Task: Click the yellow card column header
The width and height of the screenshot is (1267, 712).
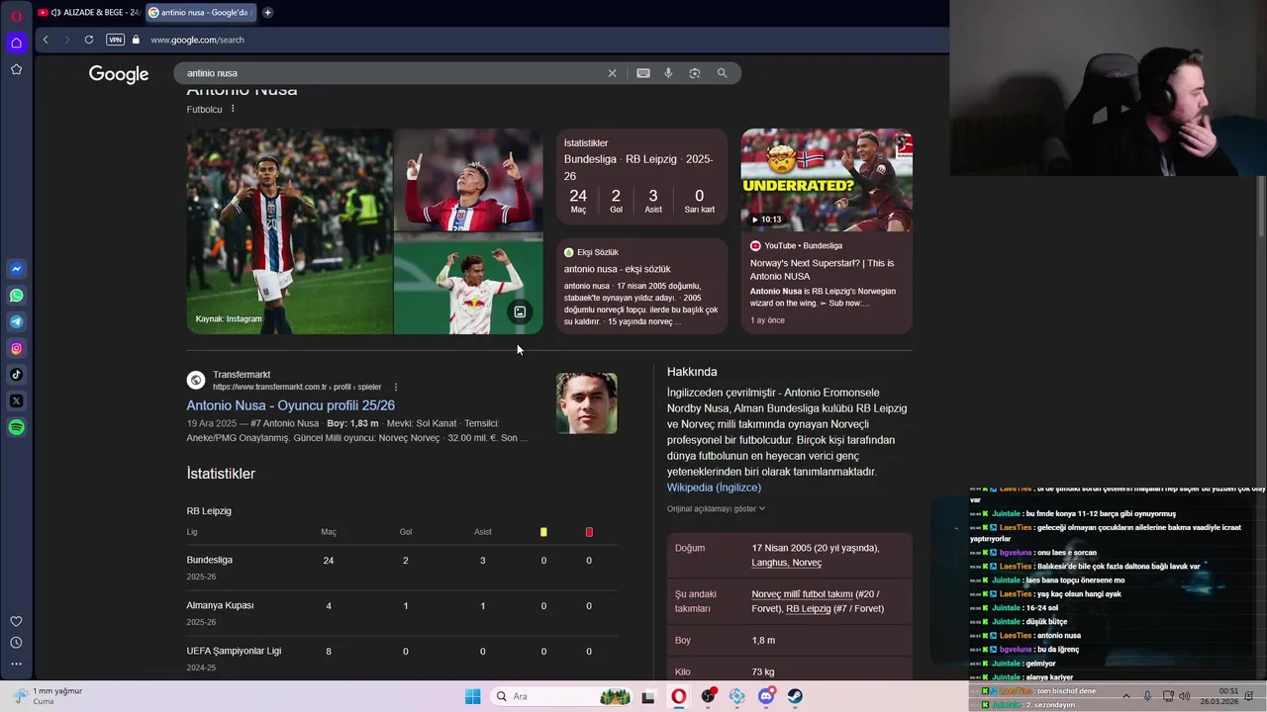Action: tap(543, 532)
